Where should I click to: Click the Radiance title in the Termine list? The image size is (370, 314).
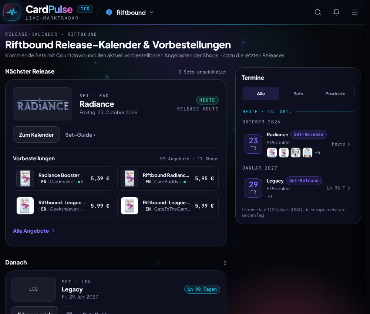[x=277, y=134]
